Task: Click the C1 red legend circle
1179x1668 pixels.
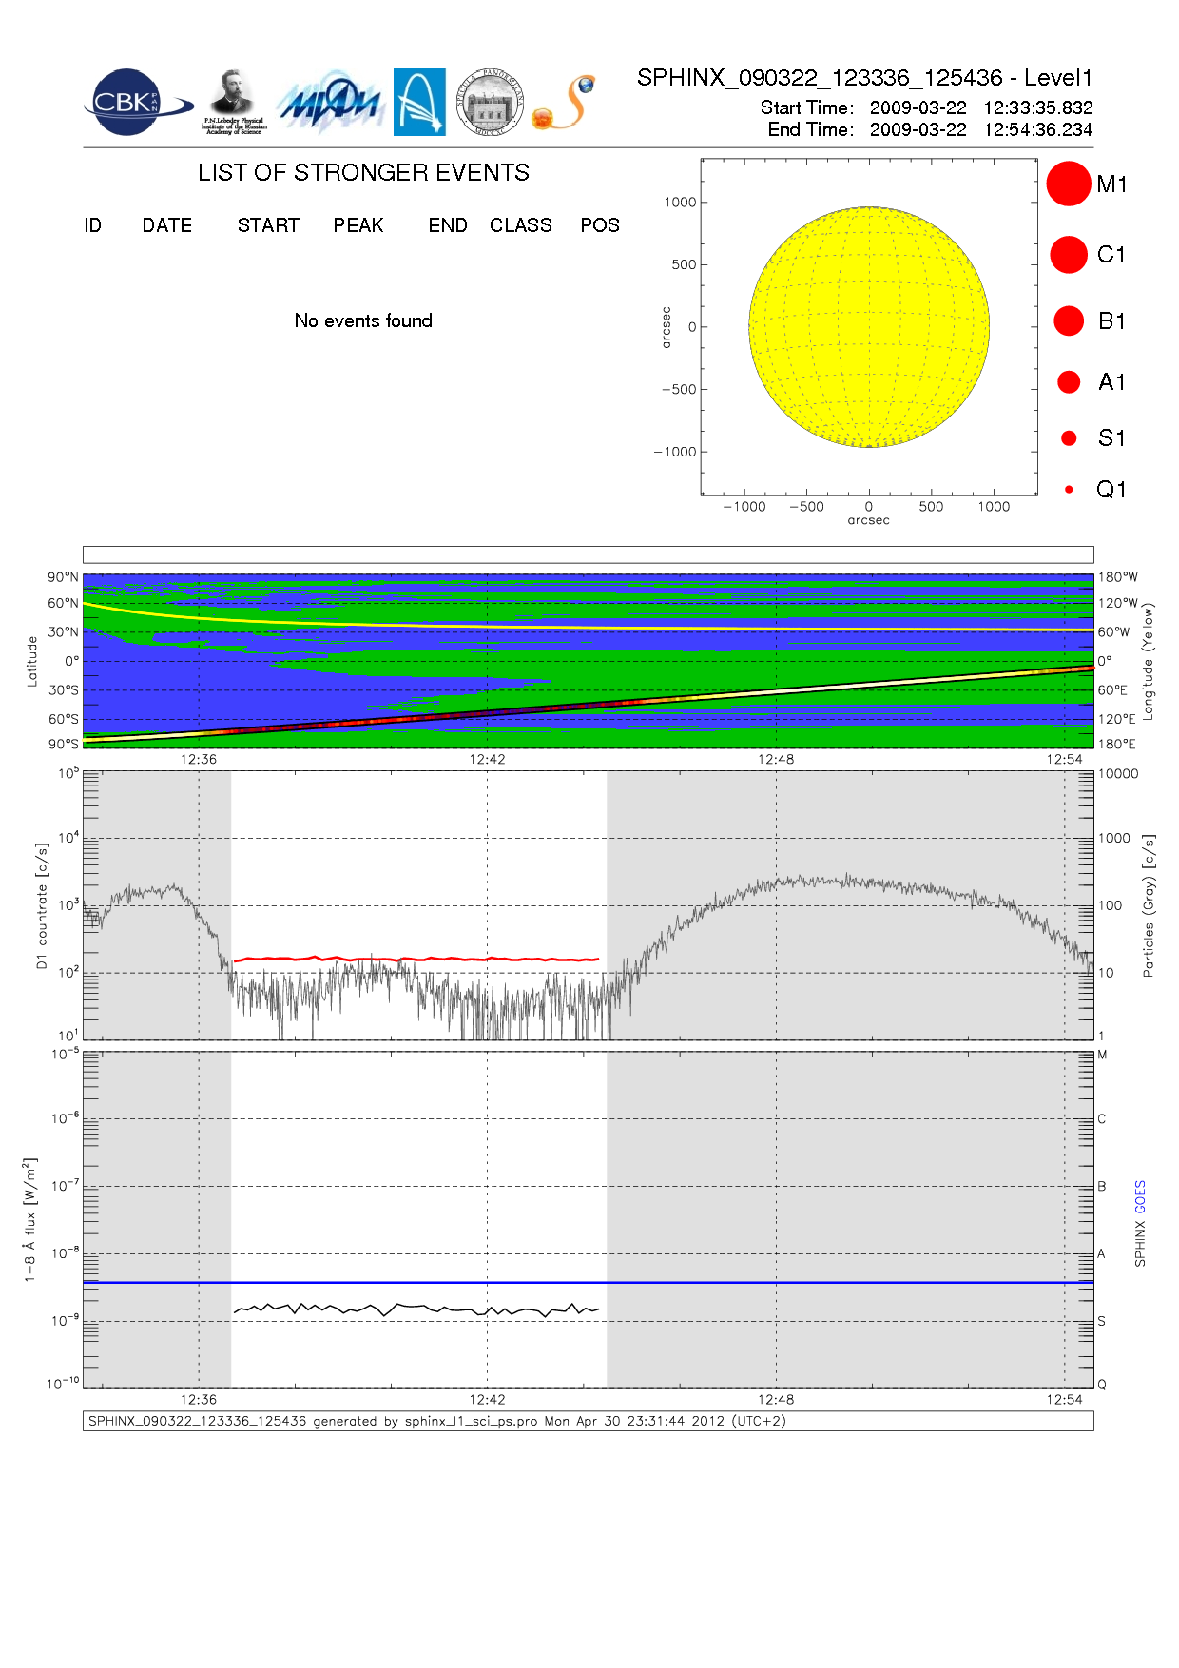Action: [1068, 255]
